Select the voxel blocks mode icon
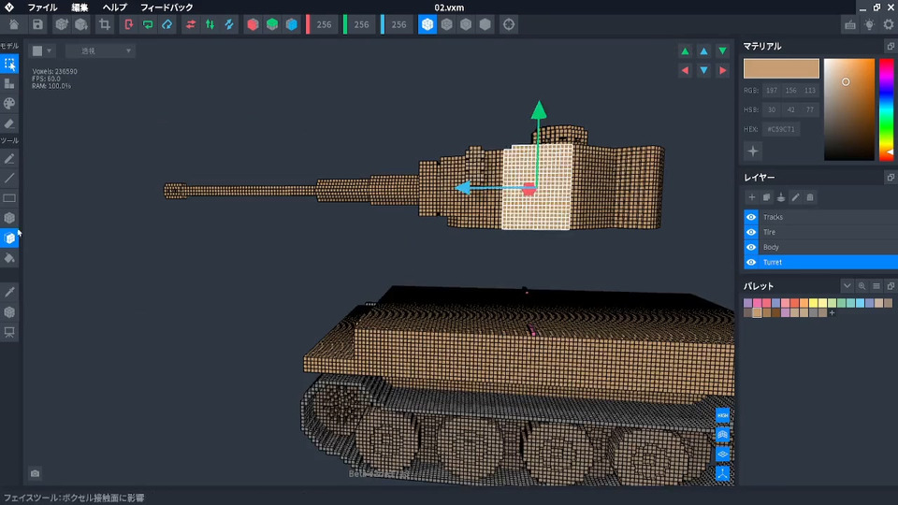The width and height of the screenshot is (898, 505). [9, 83]
